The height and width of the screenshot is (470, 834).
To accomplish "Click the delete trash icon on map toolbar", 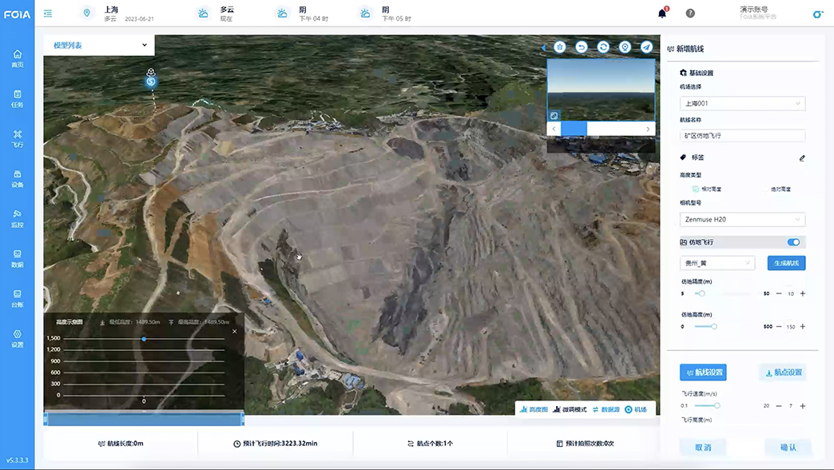I will coord(560,47).
